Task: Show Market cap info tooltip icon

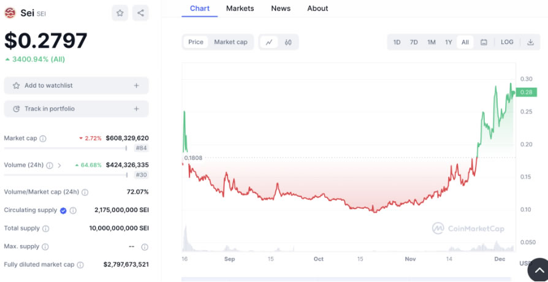Action: pos(43,139)
